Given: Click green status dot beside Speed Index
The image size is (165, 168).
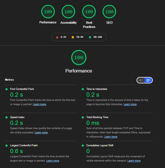Looking at the screenshot, I should coord(6,117).
